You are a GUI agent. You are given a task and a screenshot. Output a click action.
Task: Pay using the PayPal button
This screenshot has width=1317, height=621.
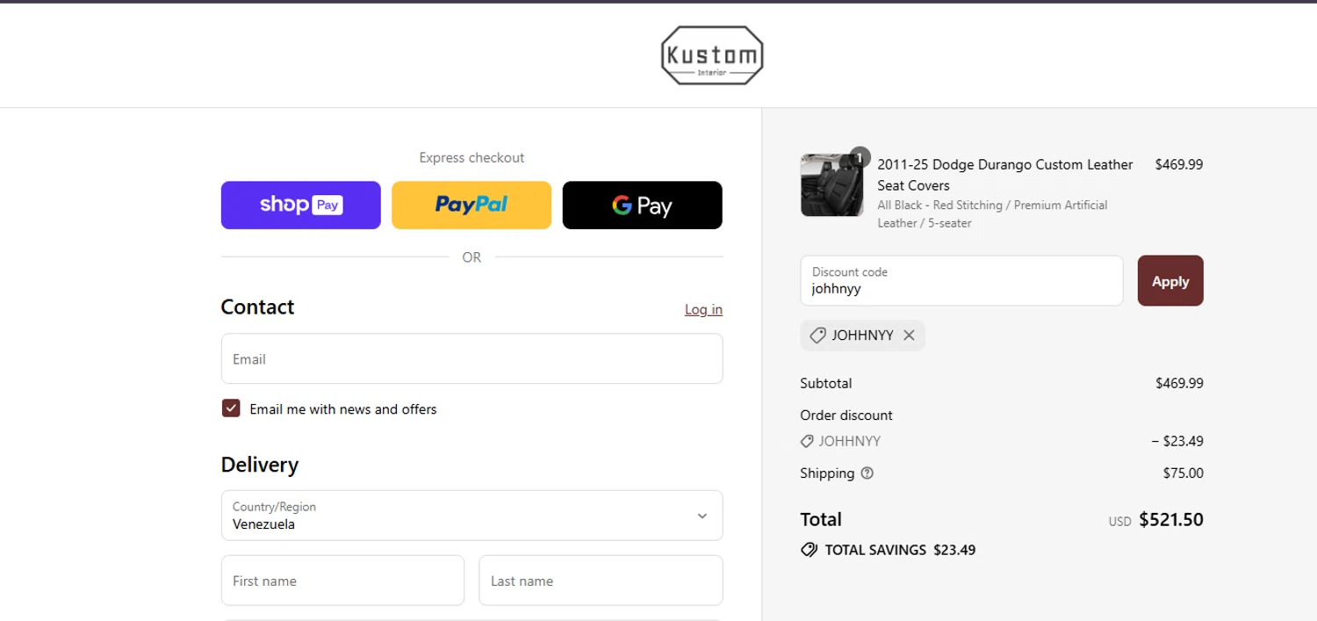(x=471, y=206)
